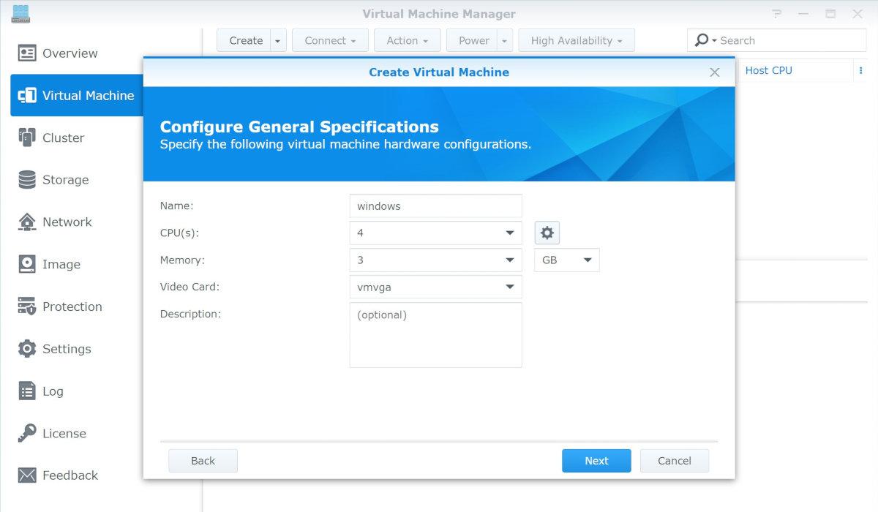Image resolution: width=878 pixels, height=512 pixels.
Task: Open the Image section icon
Action: (27, 264)
